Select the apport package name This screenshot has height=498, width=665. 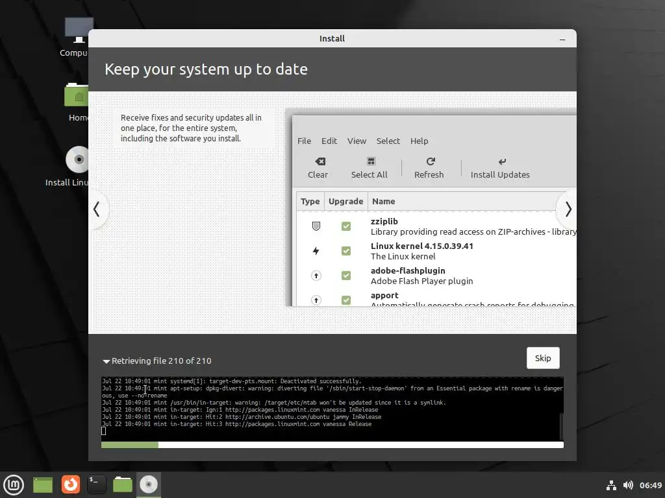click(x=384, y=296)
